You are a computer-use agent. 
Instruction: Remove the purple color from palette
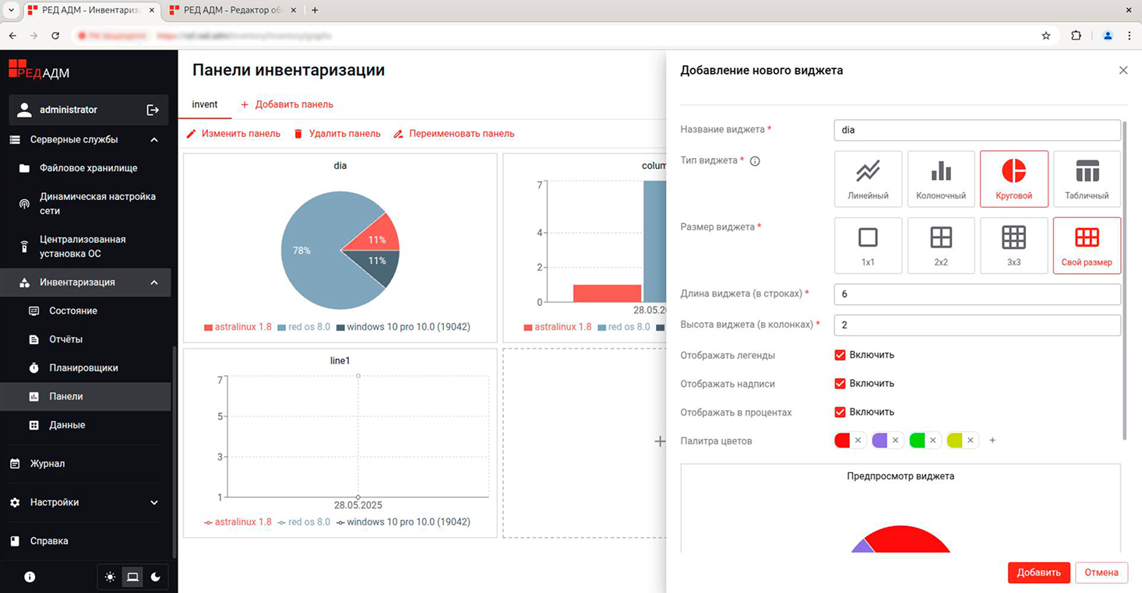tap(895, 440)
